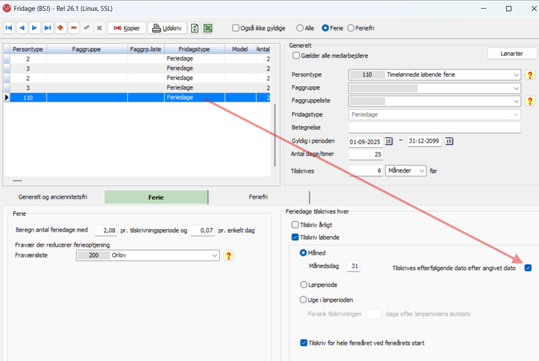
Task: Click Tilskrives field showing 6
Action: [366, 170]
